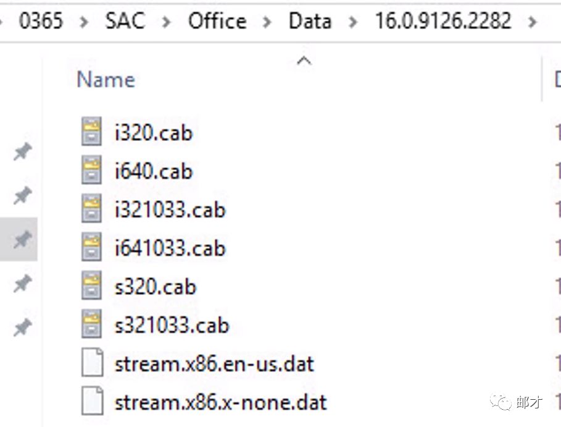561x427 pixels.
Task: Navigate to the Office breadcrumb folder
Action: click(x=217, y=21)
